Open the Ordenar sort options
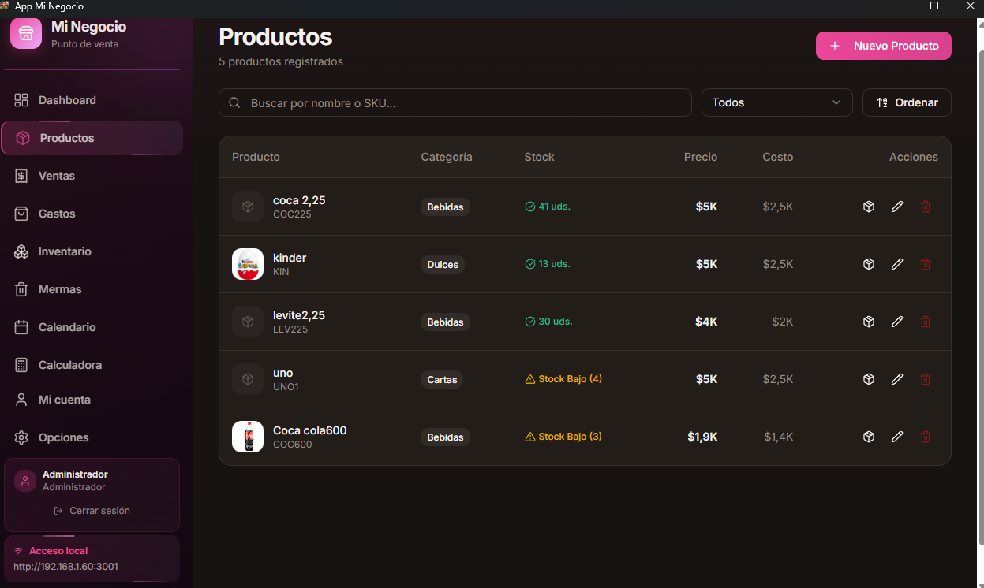The height and width of the screenshot is (588, 984). click(x=907, y=102)
